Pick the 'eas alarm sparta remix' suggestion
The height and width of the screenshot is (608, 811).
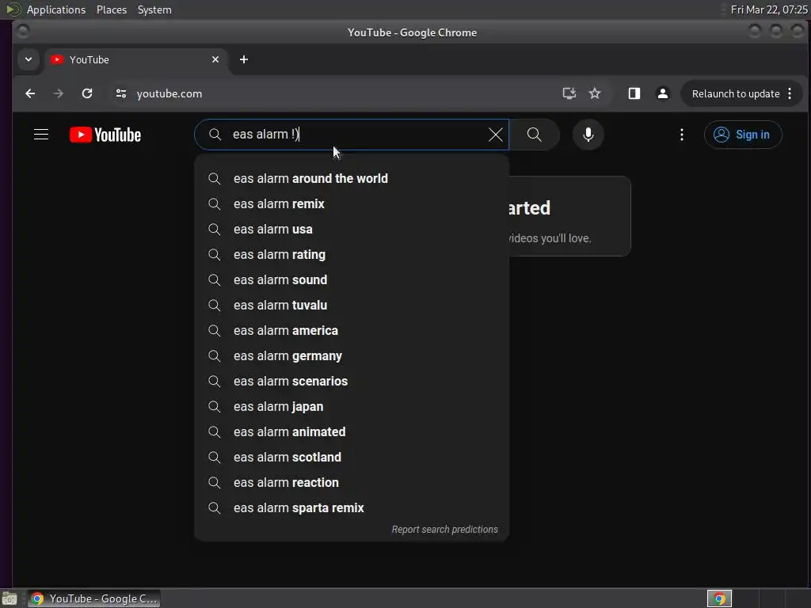point(352,507)
